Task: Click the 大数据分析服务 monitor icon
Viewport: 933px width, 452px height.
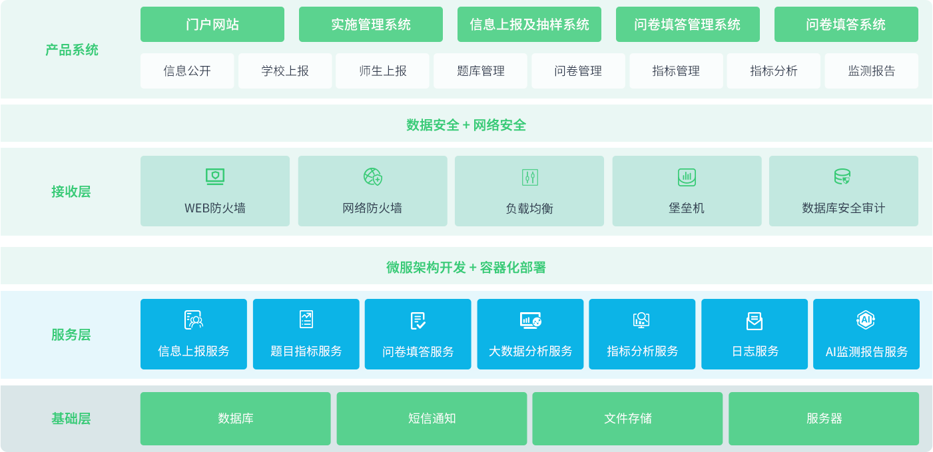Action: [530, 320]
